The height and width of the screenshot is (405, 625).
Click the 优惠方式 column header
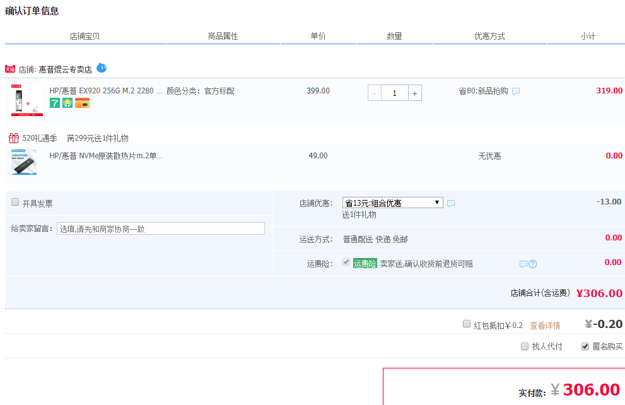pos(489,37)
